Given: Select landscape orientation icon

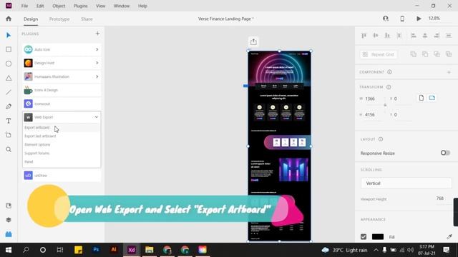Looking at the screenshot, I should click(x=432, y=98).
